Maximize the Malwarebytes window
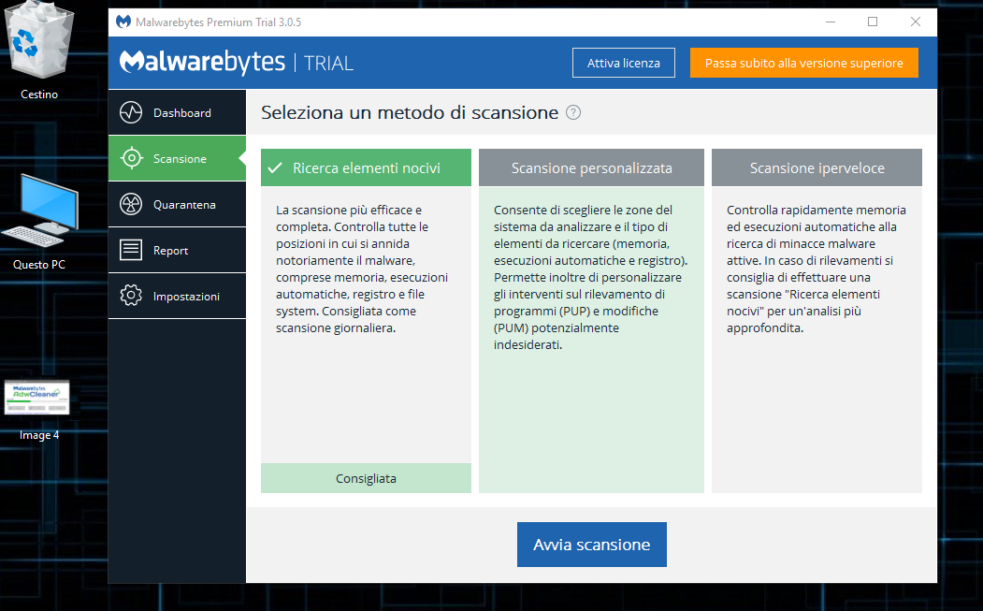This screenshot has height=611, width=983. coord(873,22)
